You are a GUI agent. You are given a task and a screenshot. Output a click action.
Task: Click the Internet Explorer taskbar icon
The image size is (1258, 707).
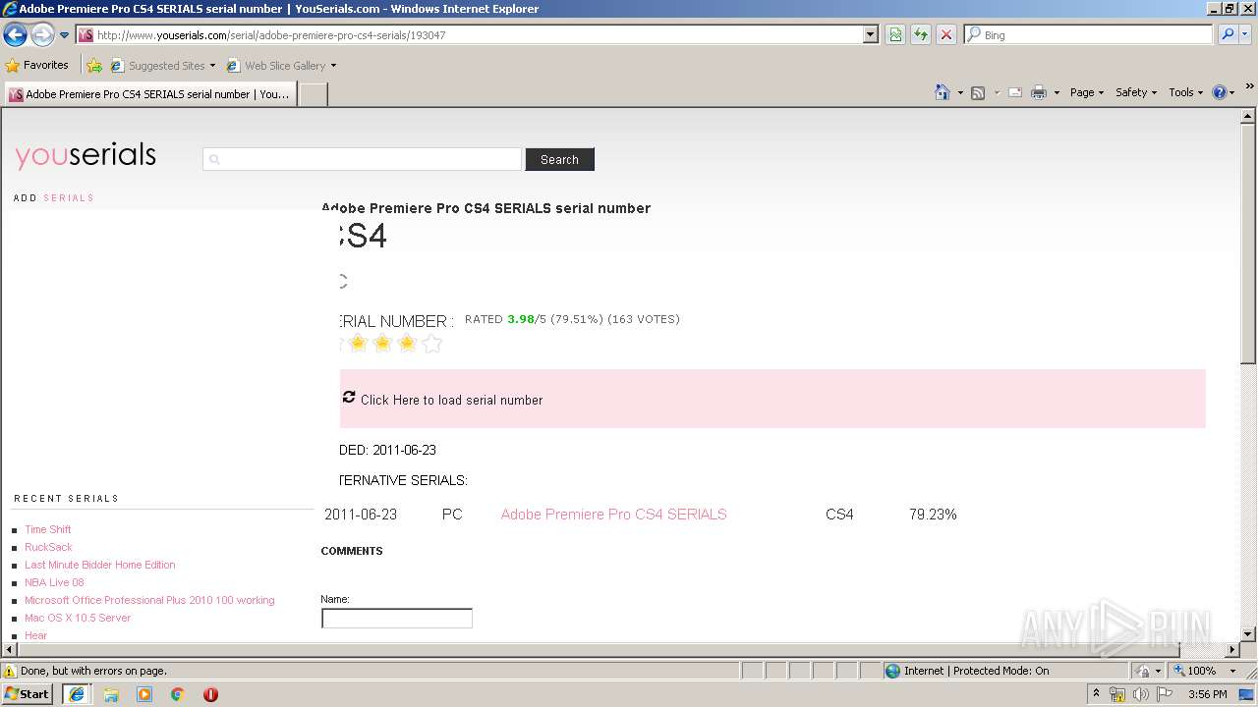pyautogui.click(x=77, y=693)
